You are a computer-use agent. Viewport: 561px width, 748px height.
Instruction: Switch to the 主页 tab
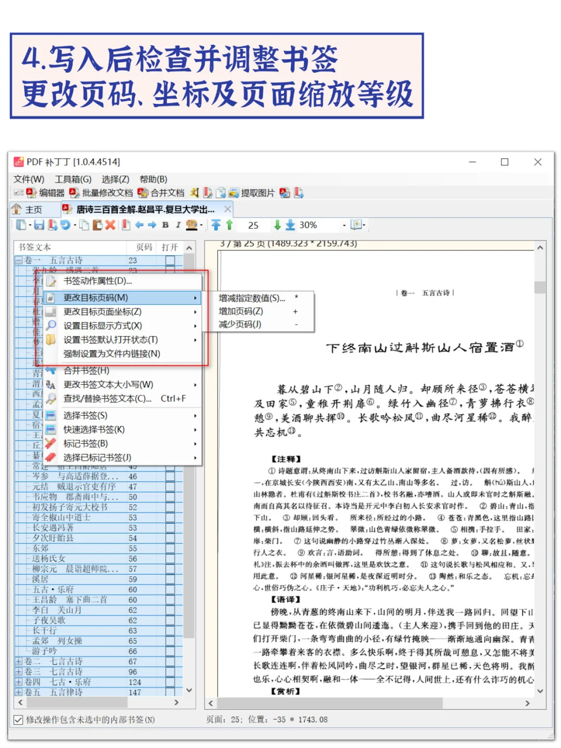pyautogui.click(x=34, y=209)
